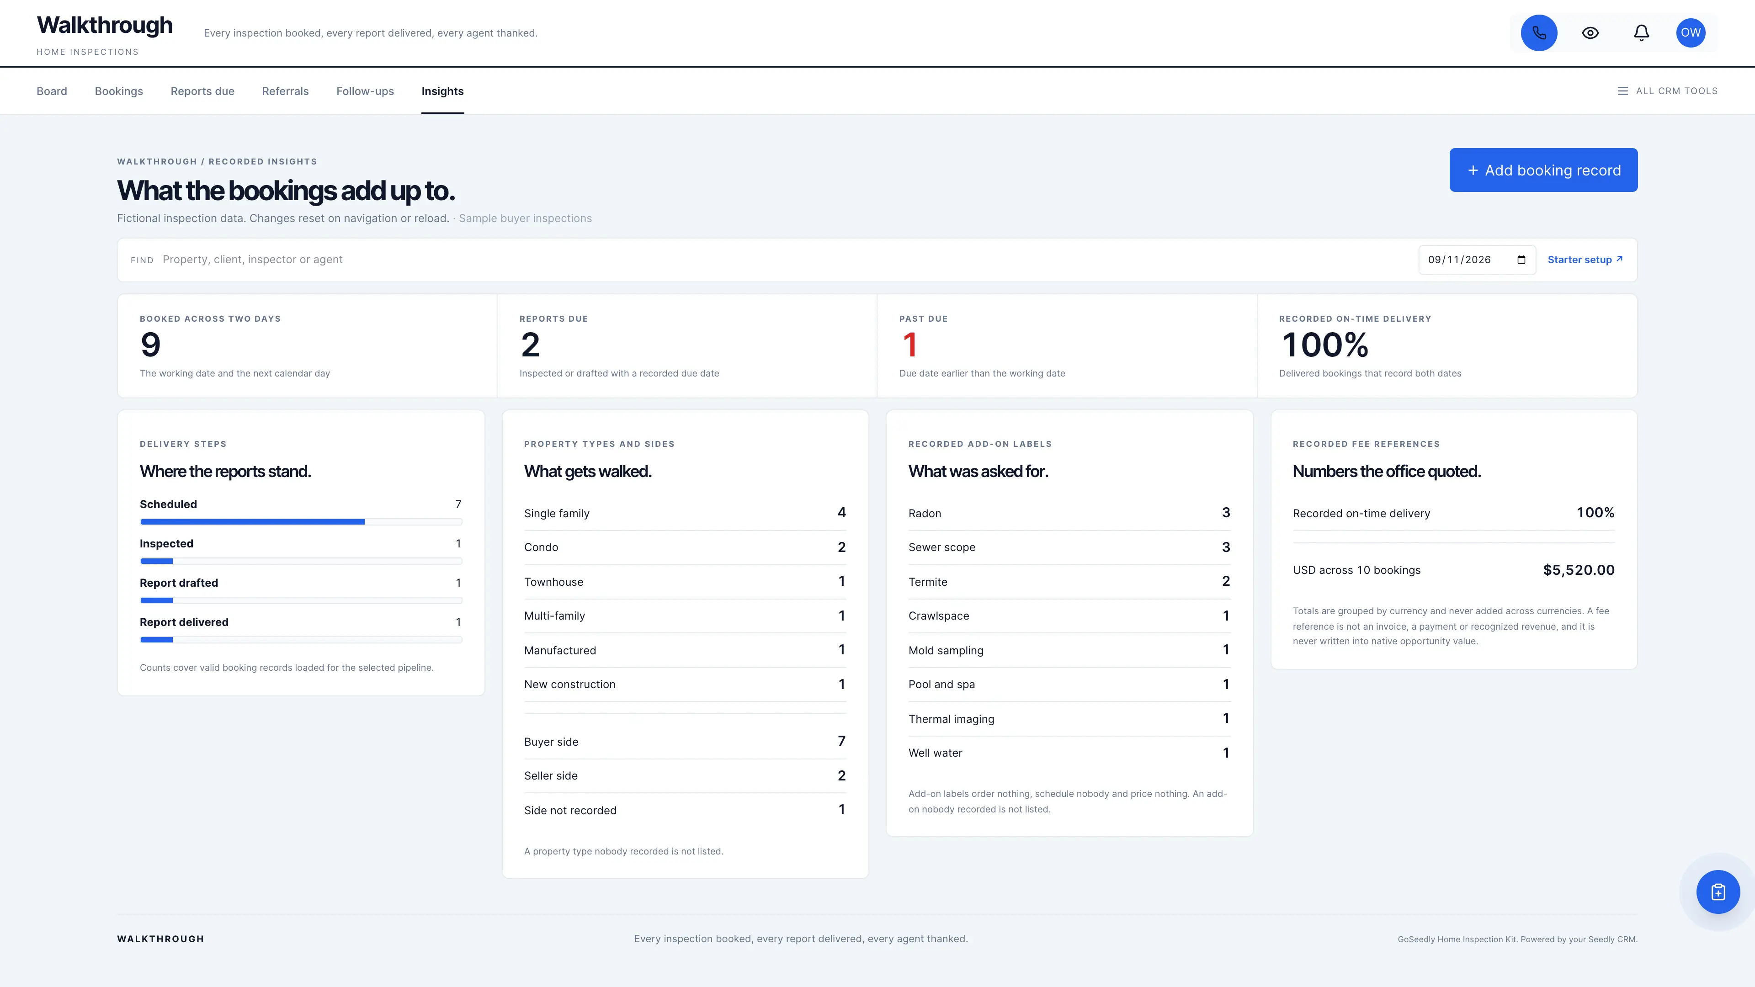The width and height of the screenshot is (1755, 987).
Task: Go to the Referrals tab
Action: coord(286,91)
